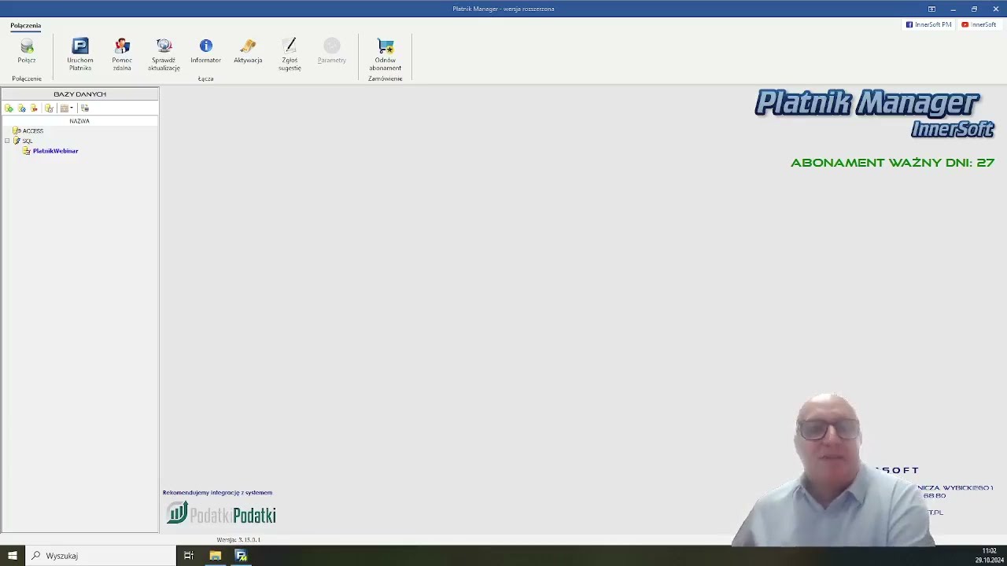Click the Parametry disabled button
The width and height of the screenshot is (1007, 566).
(331, 51)
